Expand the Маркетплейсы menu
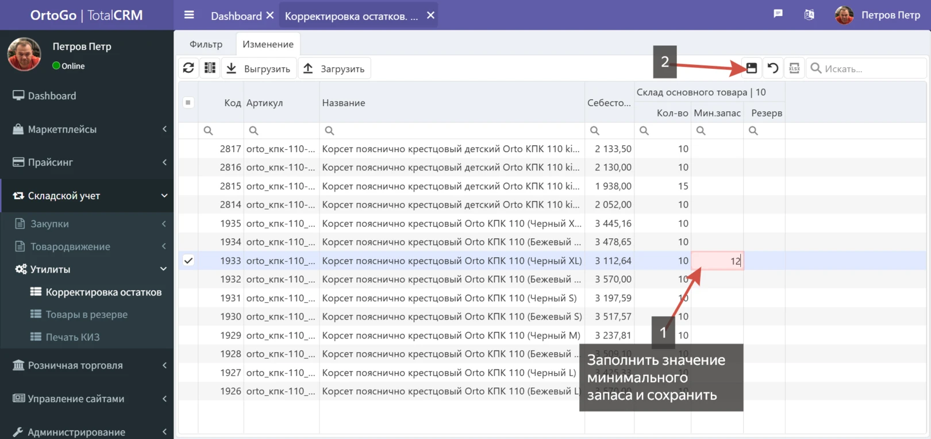Viewport: 931px width, 439px height. 86,129
